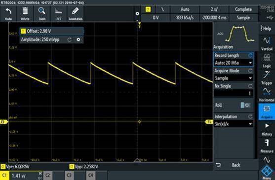Viewport: 275px width, 180px height.
Task: Reset Interpolation to default
Action: [x=250, y=116]
